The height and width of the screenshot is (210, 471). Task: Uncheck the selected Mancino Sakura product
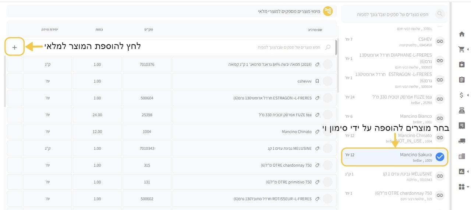tap(440, 157)
